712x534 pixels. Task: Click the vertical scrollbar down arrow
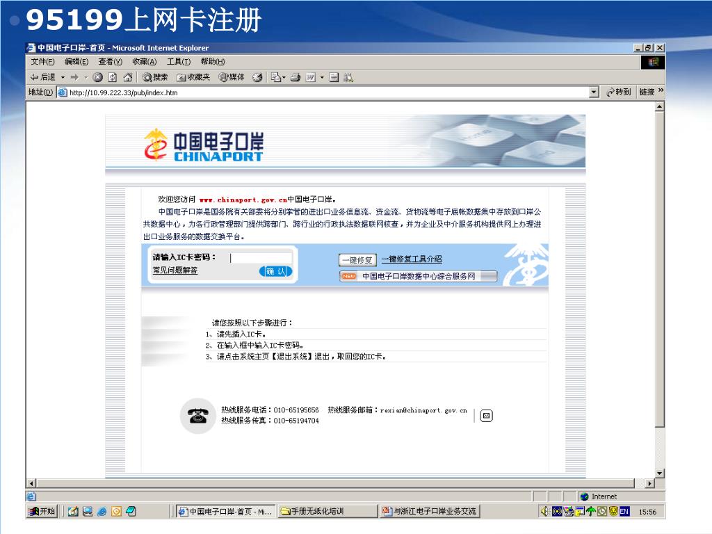[x=660, y=473]
